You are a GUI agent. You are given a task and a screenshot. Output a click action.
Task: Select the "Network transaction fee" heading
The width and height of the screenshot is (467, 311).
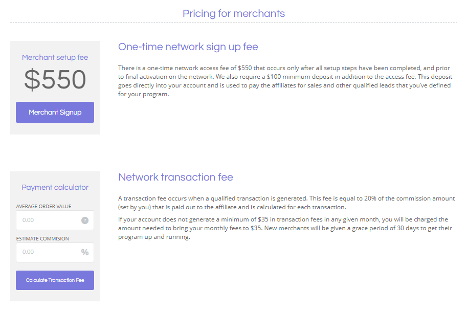[175, 177]
